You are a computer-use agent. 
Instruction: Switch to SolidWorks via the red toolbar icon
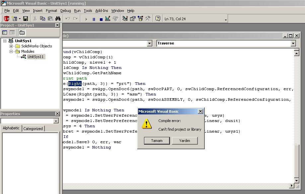7,19
